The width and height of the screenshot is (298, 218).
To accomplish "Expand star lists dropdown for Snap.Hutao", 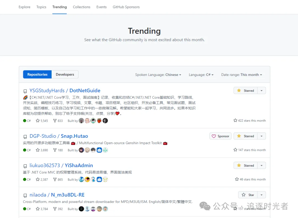I will [x=262, y=136].
